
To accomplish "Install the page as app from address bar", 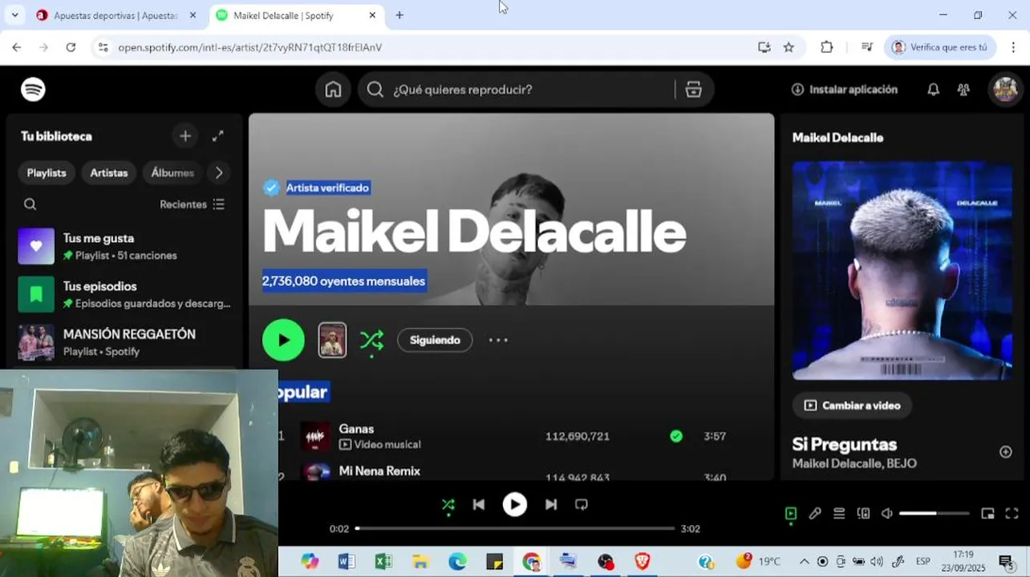I will [x=764, y=47].
